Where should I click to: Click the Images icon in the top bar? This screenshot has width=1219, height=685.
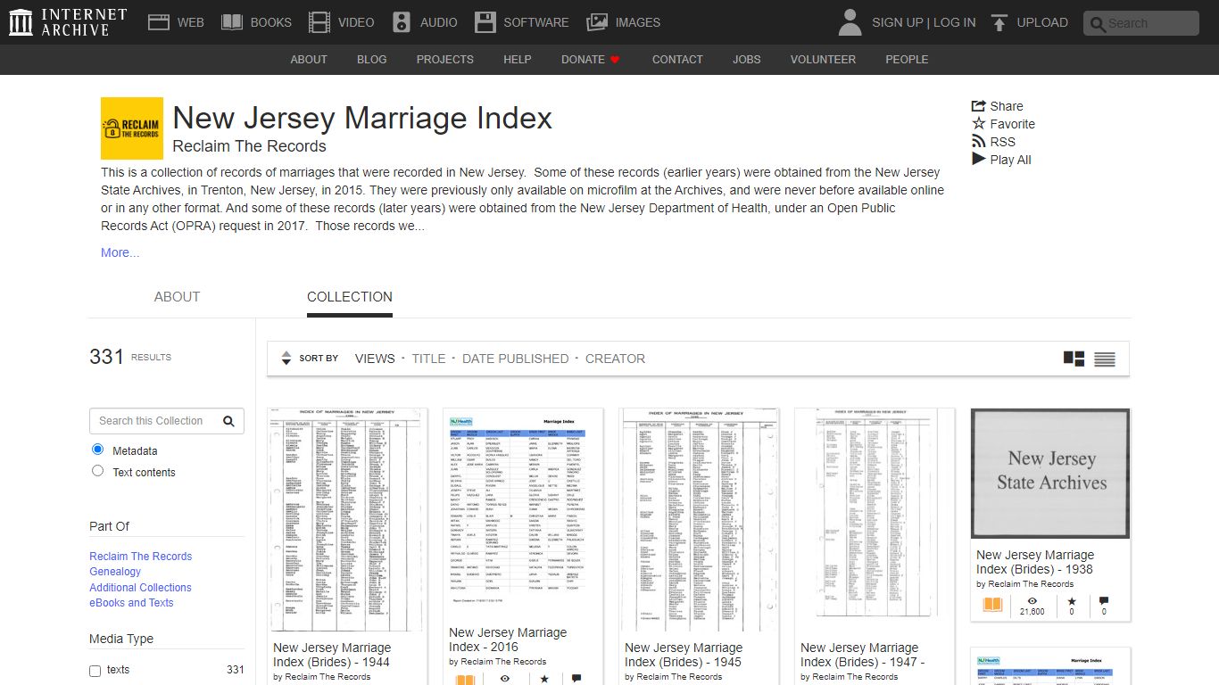(x=597, y=22)
